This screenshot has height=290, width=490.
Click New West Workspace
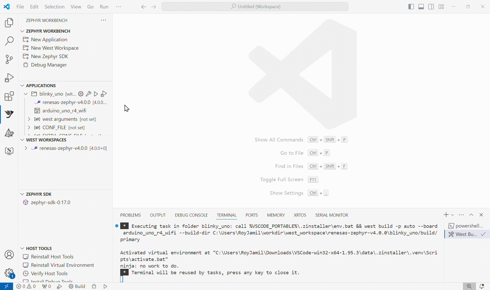54,48
